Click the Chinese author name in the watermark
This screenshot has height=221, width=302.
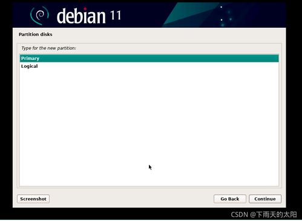tap(277, 214)
